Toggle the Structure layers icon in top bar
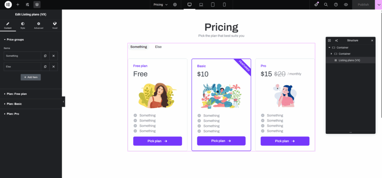382x178 pixels. coord(37,4)
